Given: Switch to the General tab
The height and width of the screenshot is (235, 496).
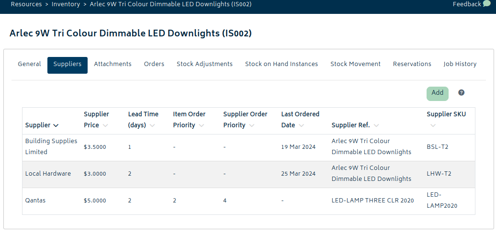Looking at the screenshot, I should pyautogui.click(x=29, y=64).
